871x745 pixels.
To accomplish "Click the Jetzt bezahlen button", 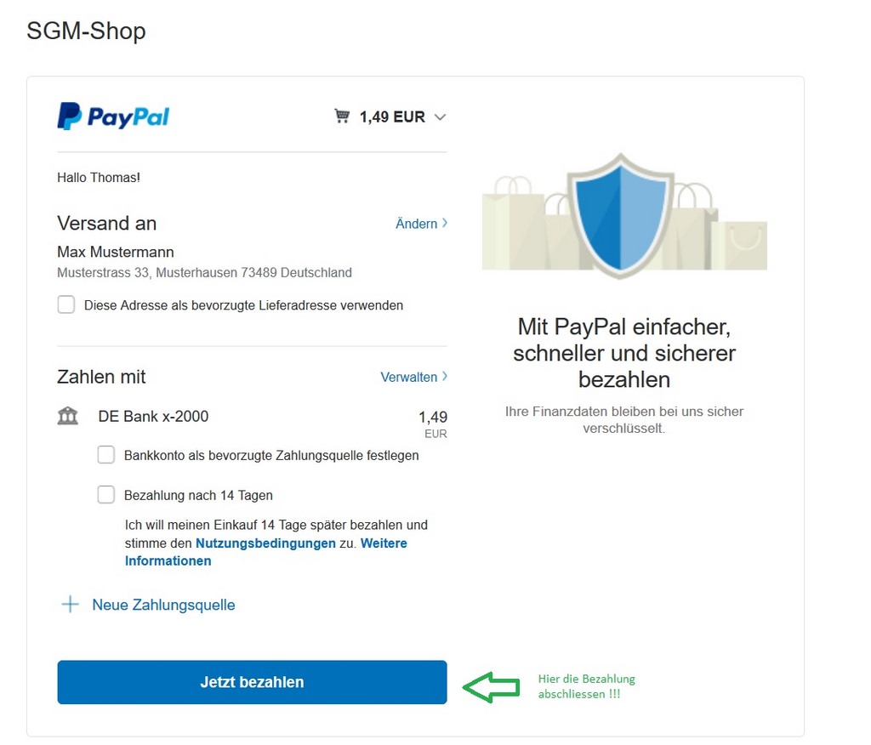I will pos(252,682).
